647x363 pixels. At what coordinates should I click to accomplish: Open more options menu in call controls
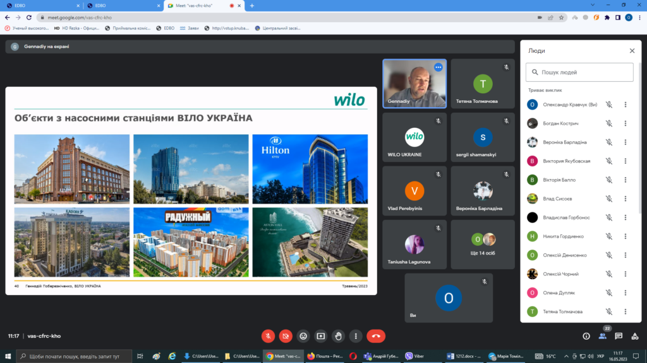coord(356,337)
